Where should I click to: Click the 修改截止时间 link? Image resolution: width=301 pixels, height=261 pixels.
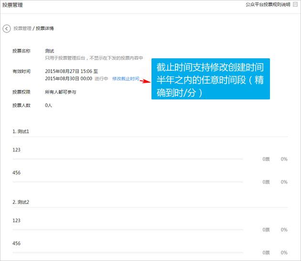tap(125, 78)
